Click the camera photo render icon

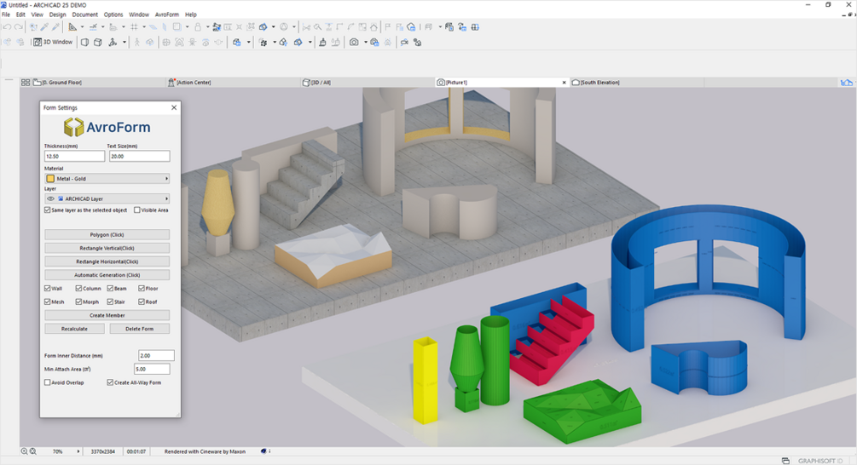[354, 42]
